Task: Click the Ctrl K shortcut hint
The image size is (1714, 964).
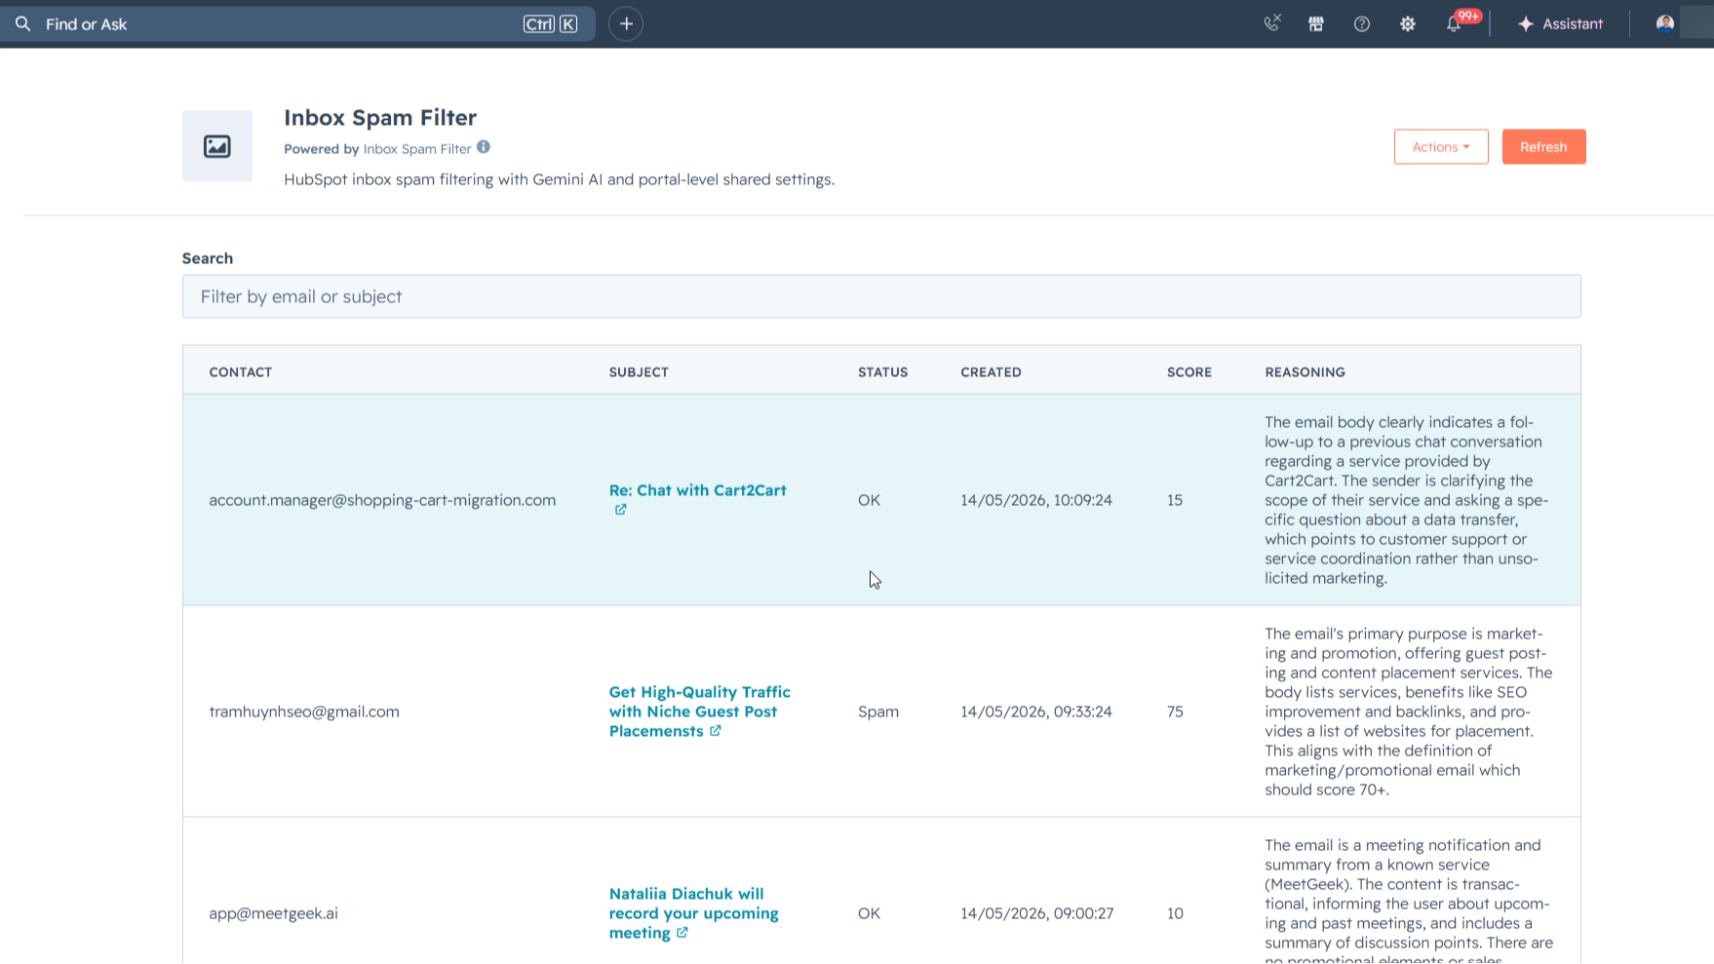Action: (551, 24)
